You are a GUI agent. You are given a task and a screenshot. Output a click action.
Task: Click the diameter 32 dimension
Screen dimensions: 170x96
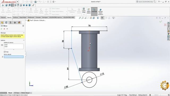66,87
